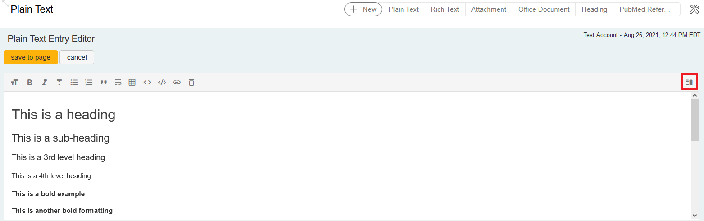Select the PubMed Reference entry tab
The image size is (704, 221).
(x=646, y=9)
